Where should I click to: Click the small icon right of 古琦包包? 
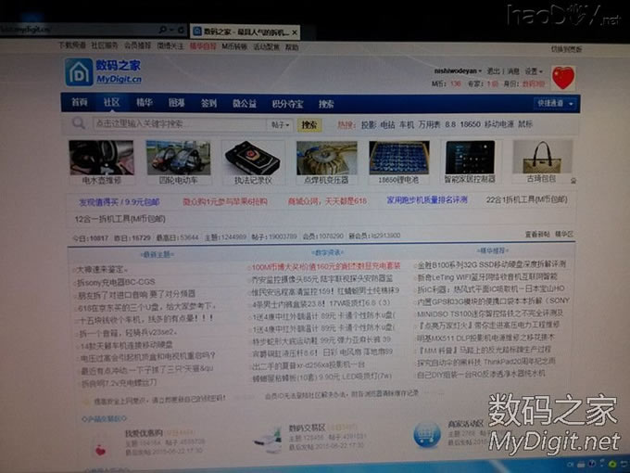(573, 181)
